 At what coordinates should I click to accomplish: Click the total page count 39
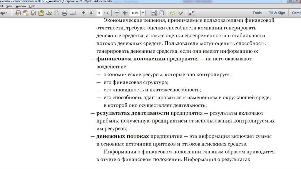tap(108, 13)
